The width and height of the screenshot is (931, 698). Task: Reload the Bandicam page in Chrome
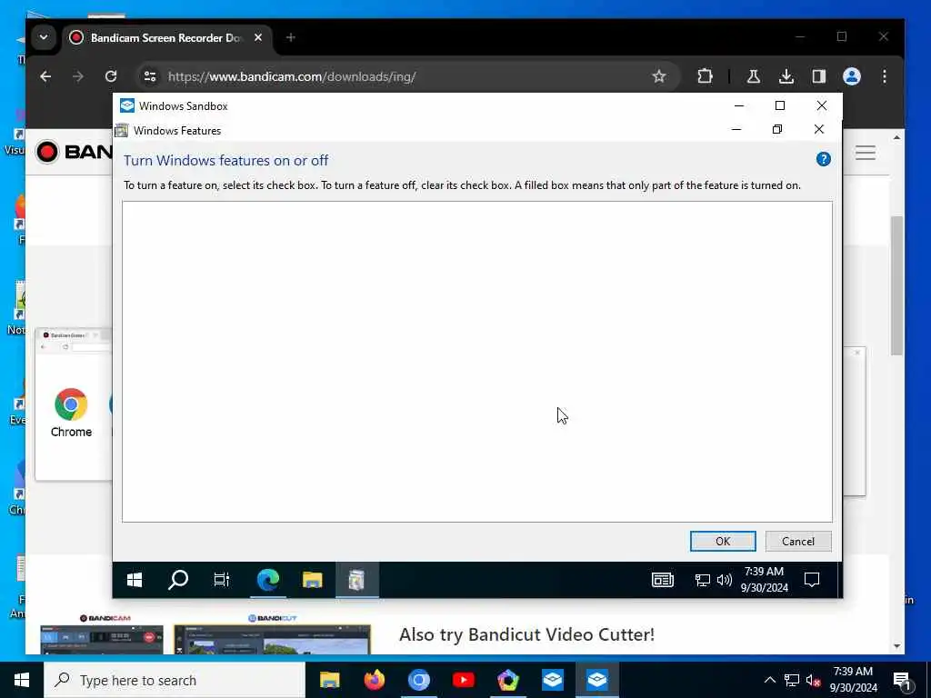tap(111, 76)
